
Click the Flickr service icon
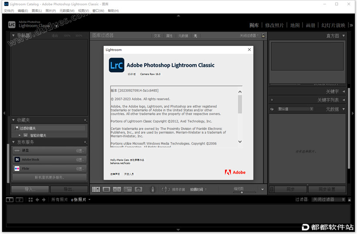point(17,168)
